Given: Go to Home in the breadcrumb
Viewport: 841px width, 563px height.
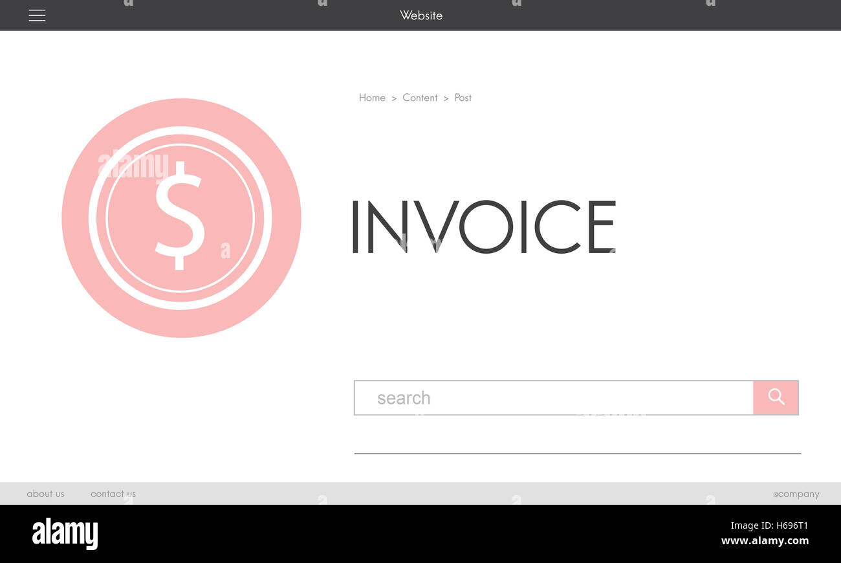Looking at the screenshot, I should 372,98.
